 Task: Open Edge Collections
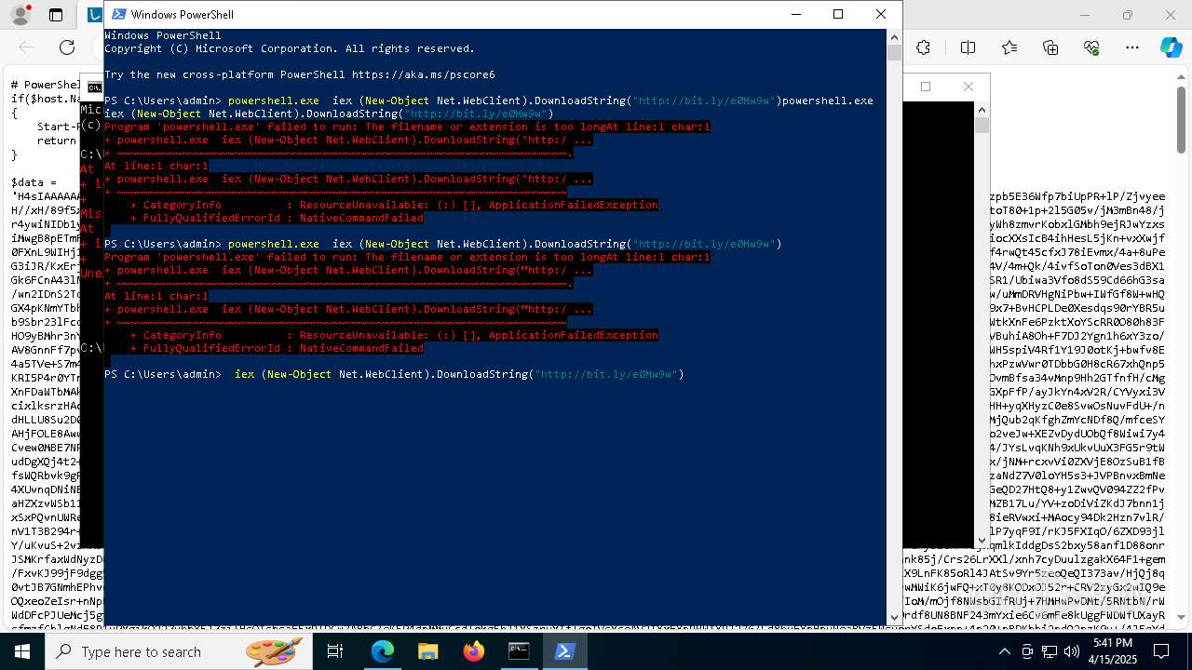pos(1050,47)
